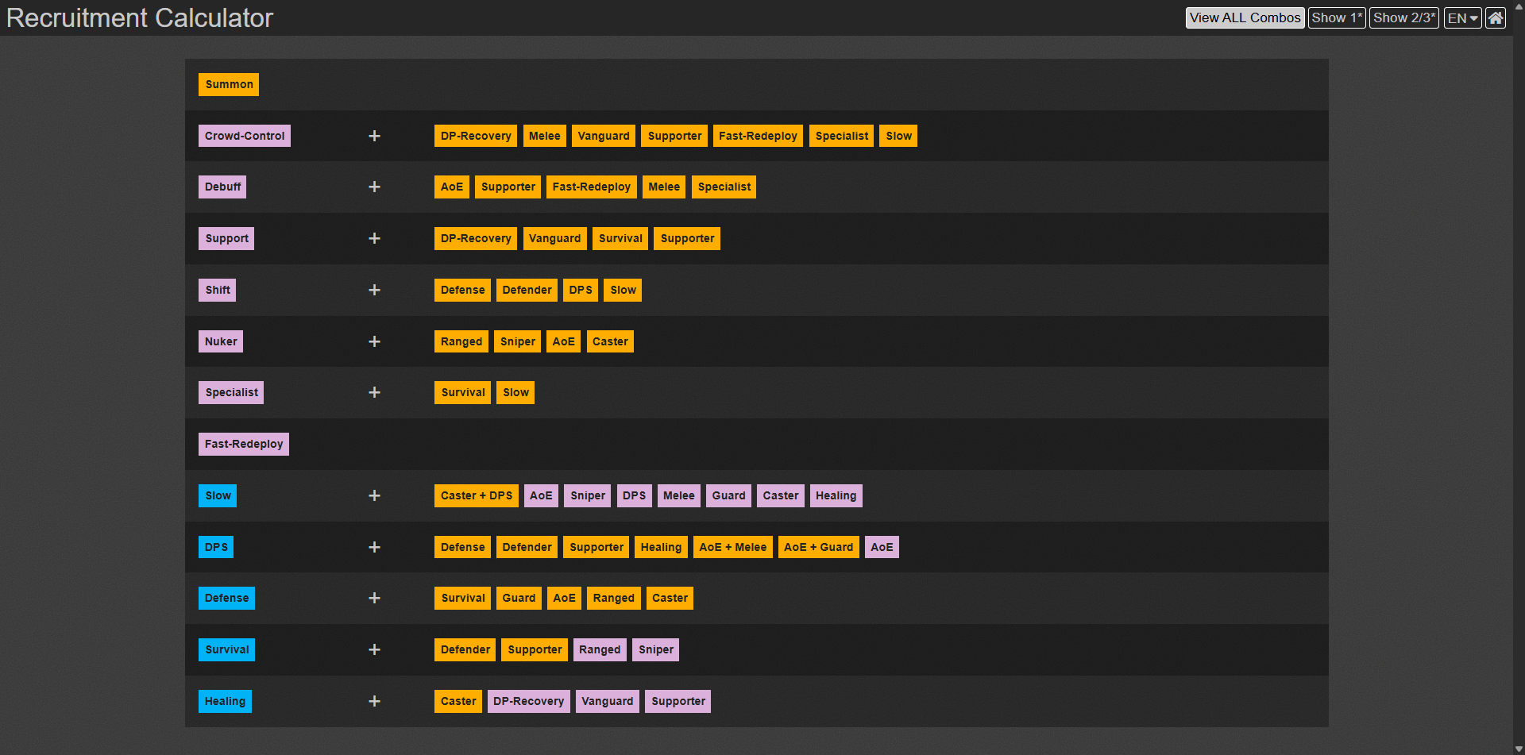Click Sniper tag in Survival row
Viewport: 1525px width, 755px height.
(x=655, y=649)
